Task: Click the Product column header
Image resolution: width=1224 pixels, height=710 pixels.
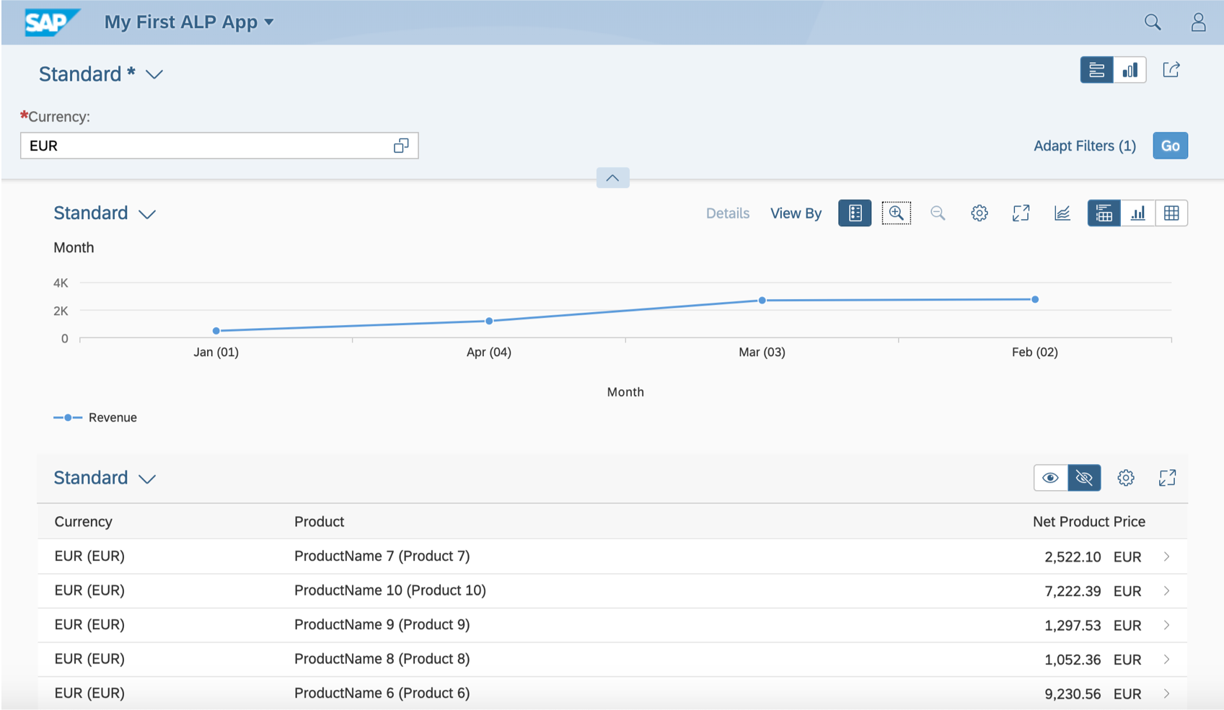Action: pyautogui.click(x=319, y=522)
